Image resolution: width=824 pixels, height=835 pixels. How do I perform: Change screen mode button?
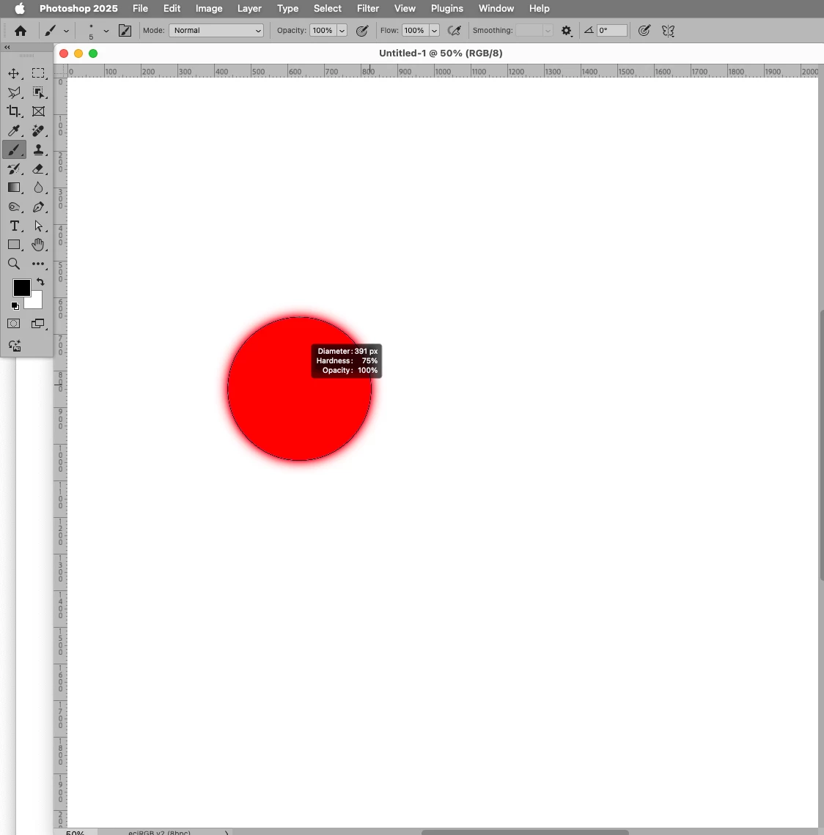(x=38, y=324)
